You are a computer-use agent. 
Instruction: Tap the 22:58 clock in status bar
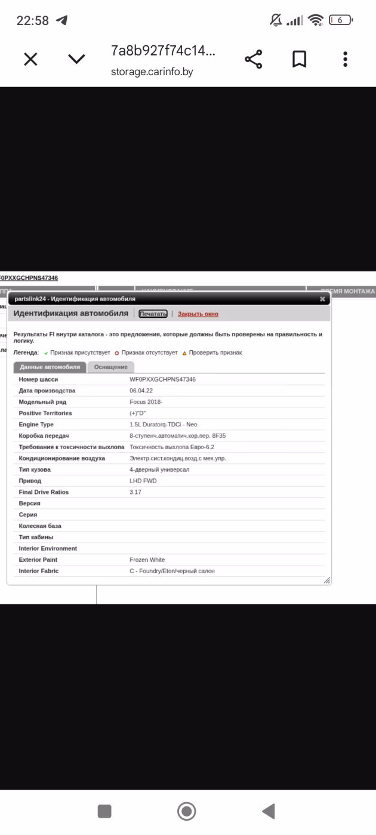click(32, 20)
